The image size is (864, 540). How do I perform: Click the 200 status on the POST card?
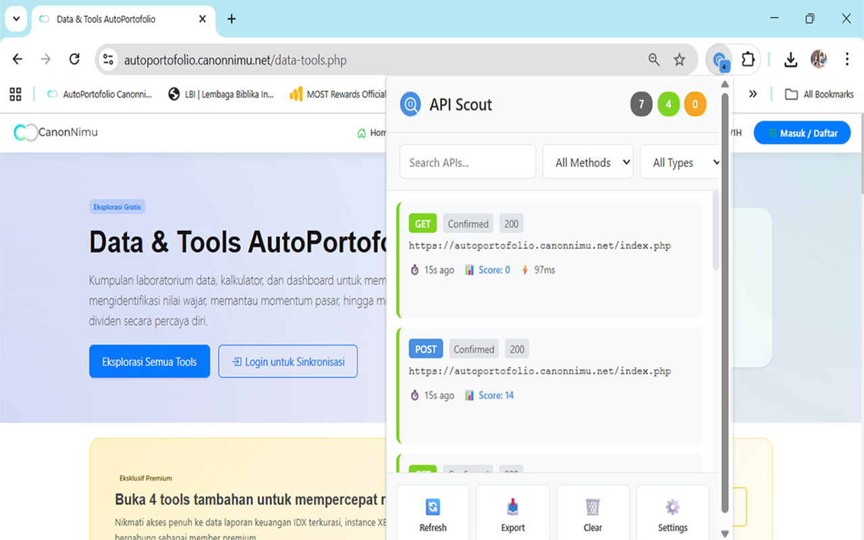click(517, 350)
